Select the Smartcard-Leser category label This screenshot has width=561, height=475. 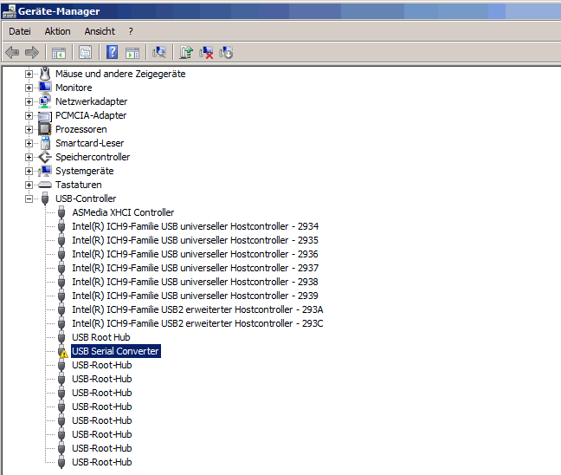89,143
